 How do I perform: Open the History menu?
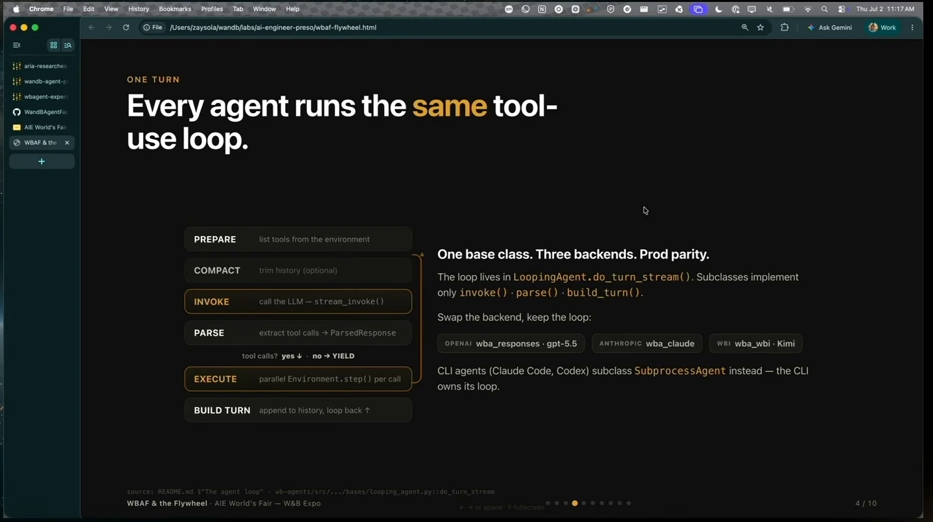[x=139, y=9]
